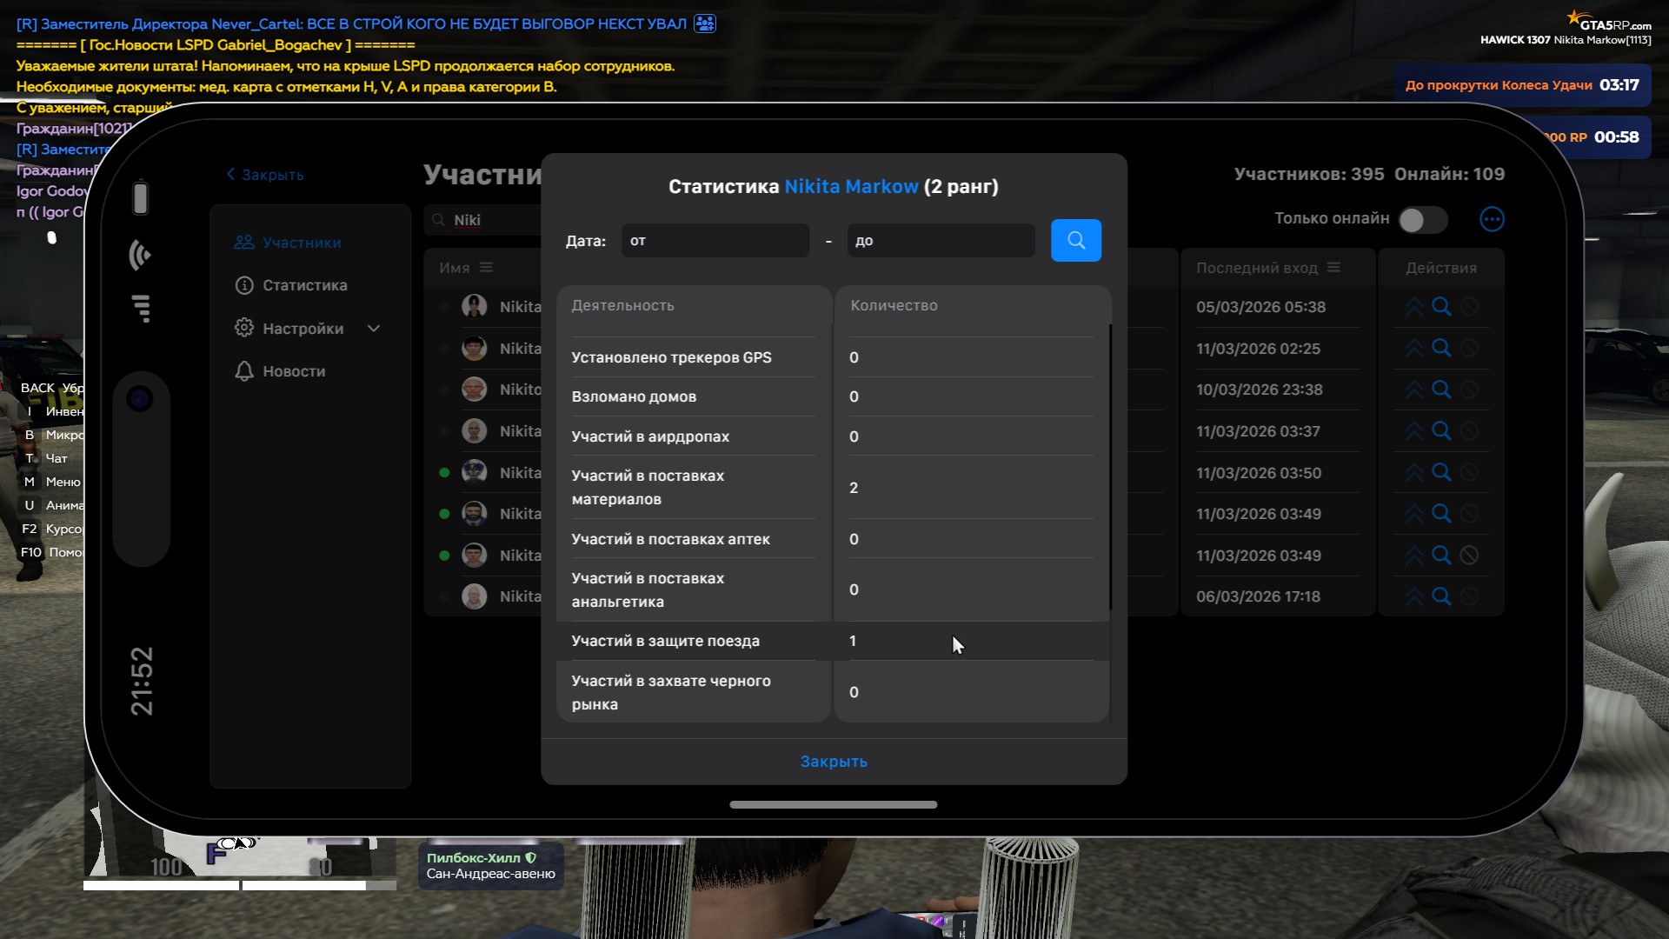Sort by the Имя column
Viewport: 1669px width, 939px height.
[x=486, y=268]
